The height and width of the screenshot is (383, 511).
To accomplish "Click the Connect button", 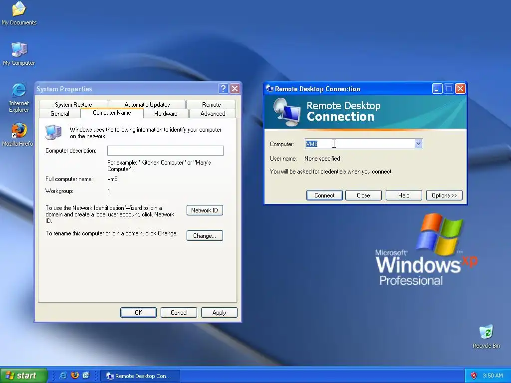I will tap(324, 195).
